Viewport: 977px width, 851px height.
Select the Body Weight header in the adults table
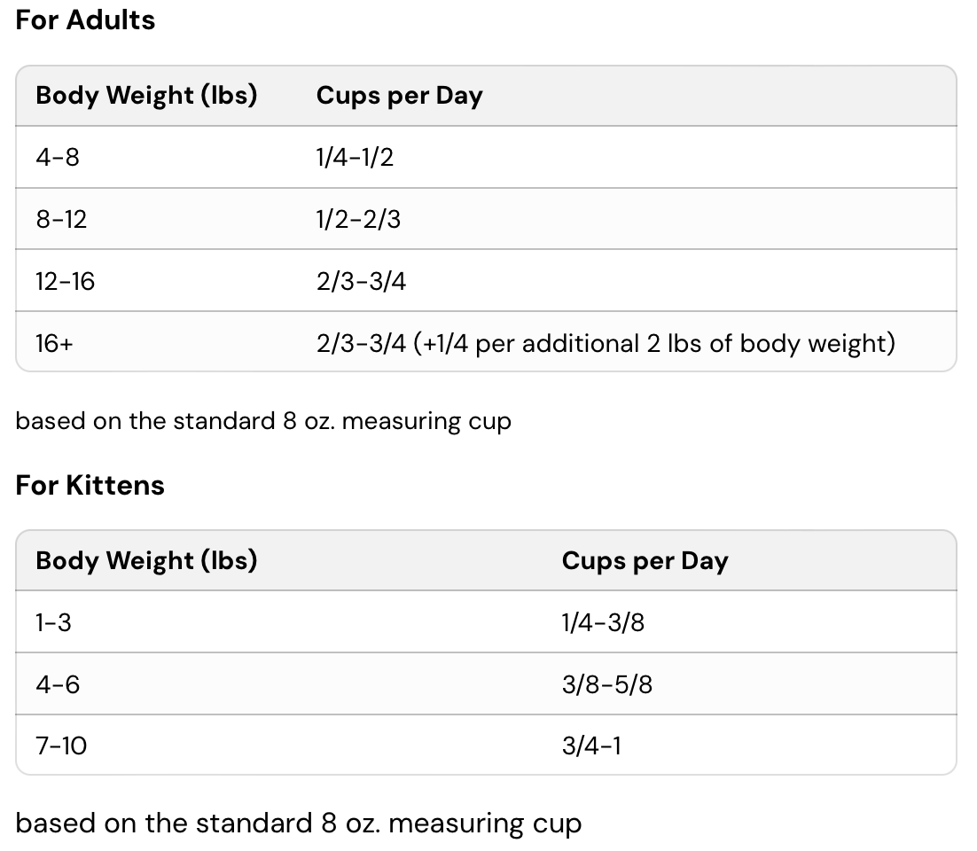point(146,96)
